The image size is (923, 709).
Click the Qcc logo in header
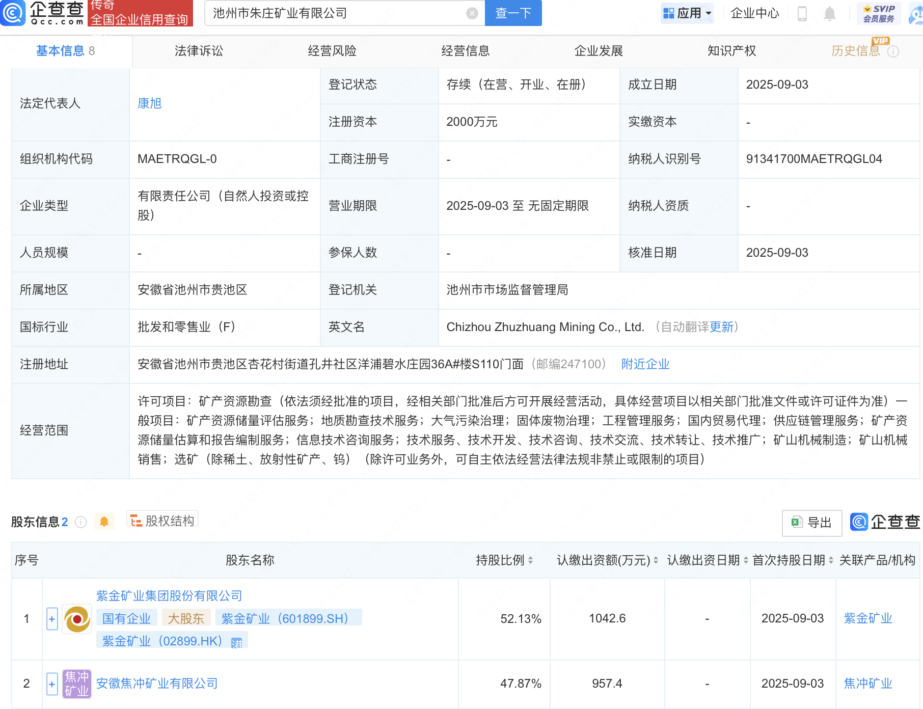[x=43, y=13]
